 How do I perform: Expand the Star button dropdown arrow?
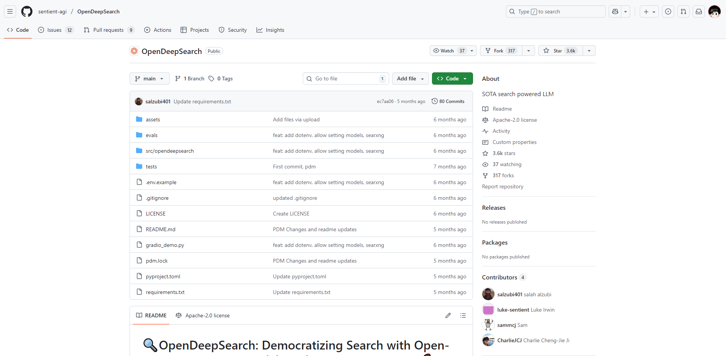[589, 50]
